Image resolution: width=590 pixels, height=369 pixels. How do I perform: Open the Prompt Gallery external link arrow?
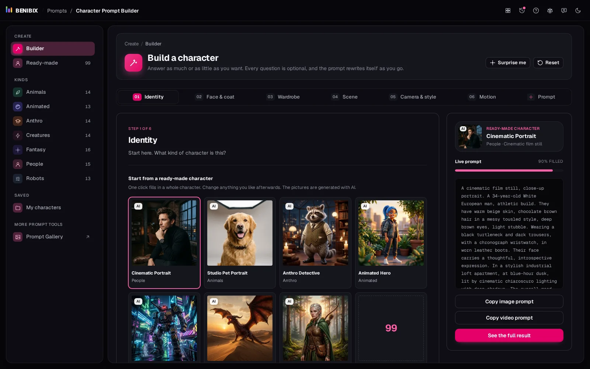[x=88, y=237]
